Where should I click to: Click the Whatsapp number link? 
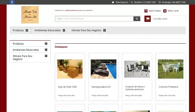coord(174,2)
